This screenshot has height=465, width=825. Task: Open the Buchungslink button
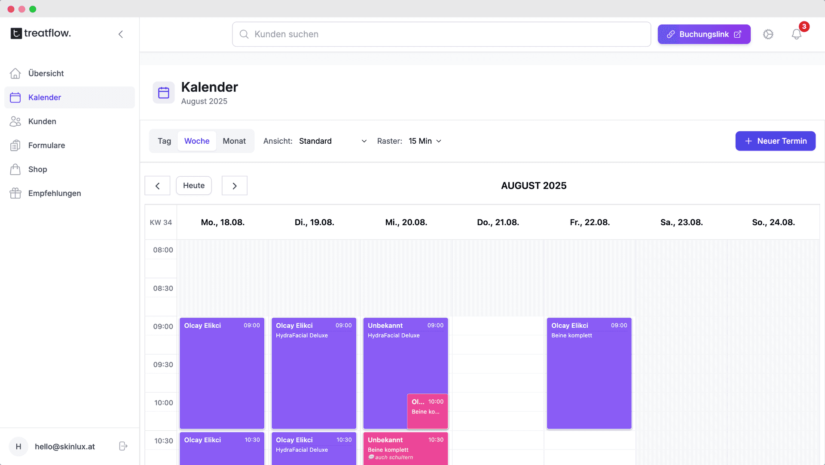704,34
